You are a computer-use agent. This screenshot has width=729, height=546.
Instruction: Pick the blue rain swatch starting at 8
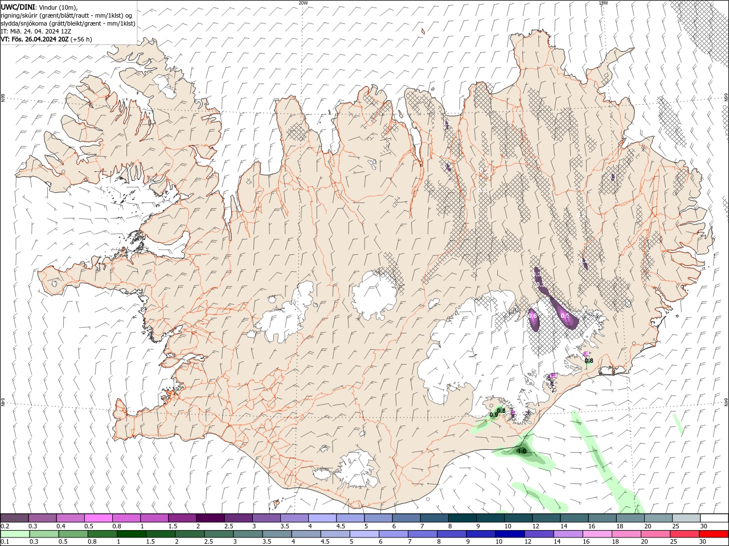452,533
